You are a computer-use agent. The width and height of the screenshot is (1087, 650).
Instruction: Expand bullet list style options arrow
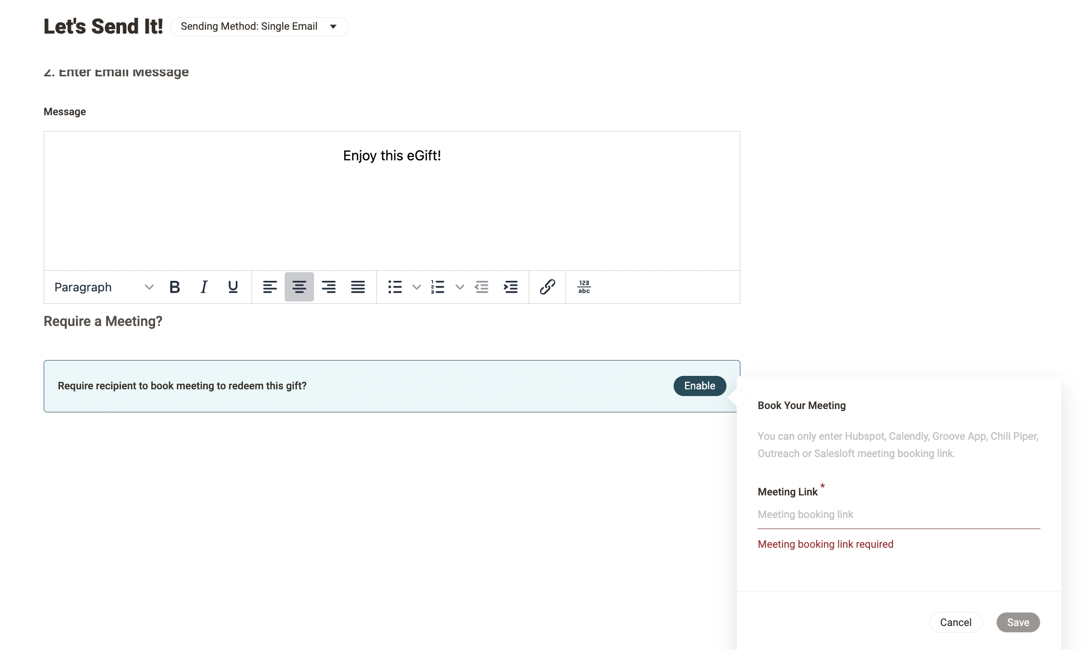point(416,287)
